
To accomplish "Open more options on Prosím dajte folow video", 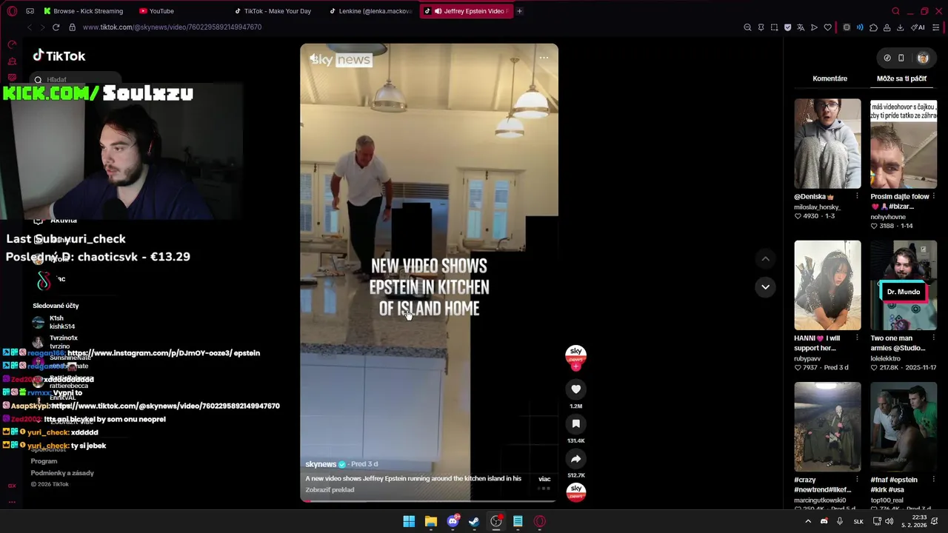I will 932,197.
